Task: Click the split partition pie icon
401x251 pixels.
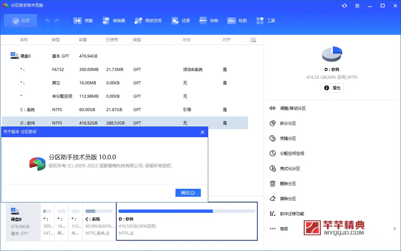Action: coord(273,123)
